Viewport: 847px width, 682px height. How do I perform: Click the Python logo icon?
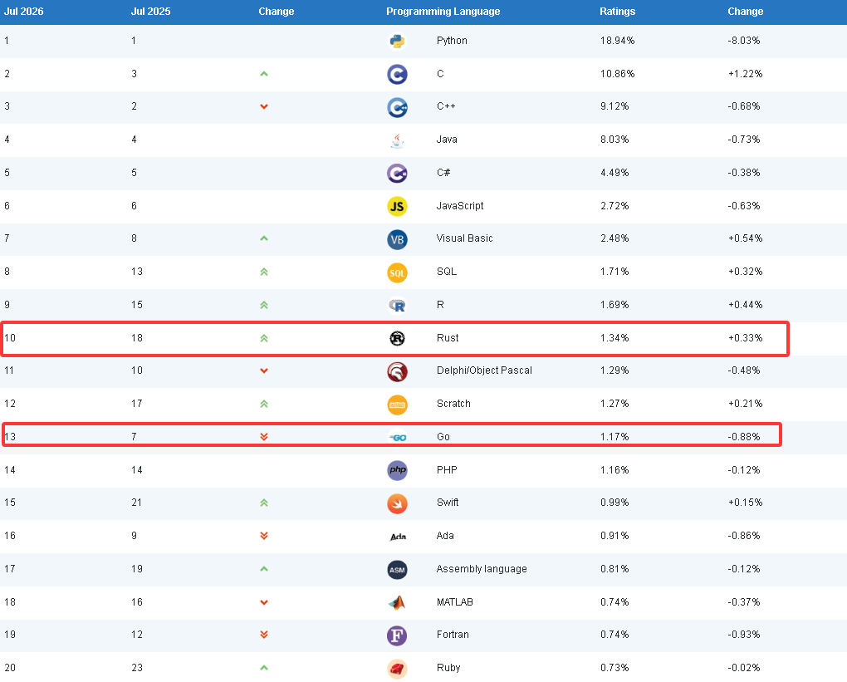(x=397, y=41)
